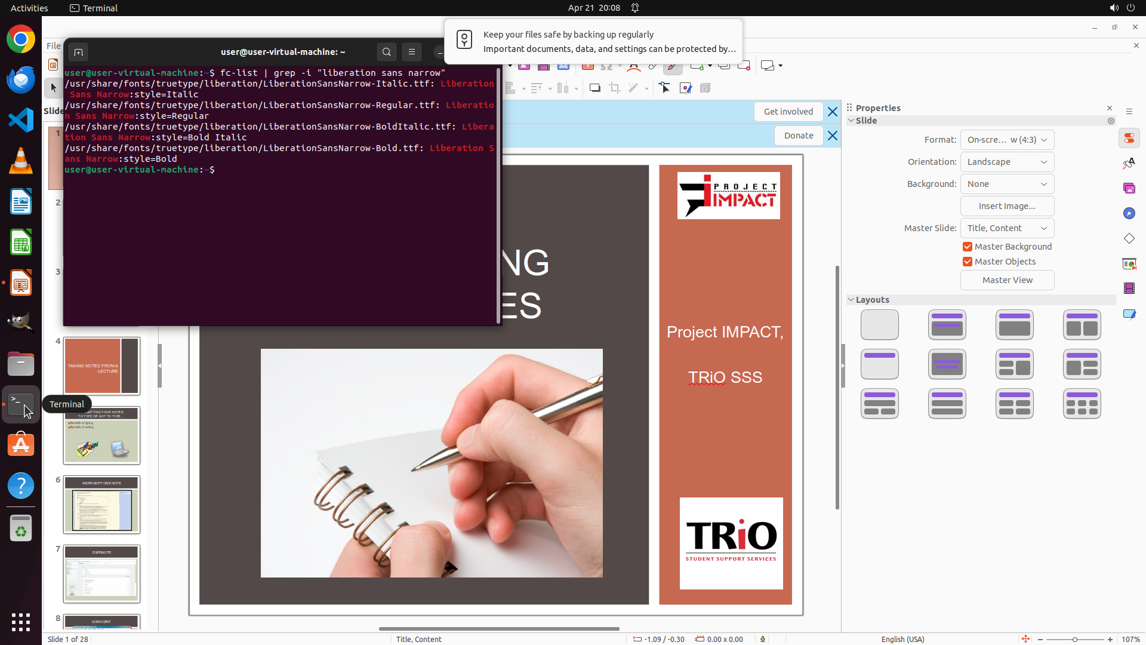
Task: Click the Crop image toolbar icon
Action: click(614, 88)
